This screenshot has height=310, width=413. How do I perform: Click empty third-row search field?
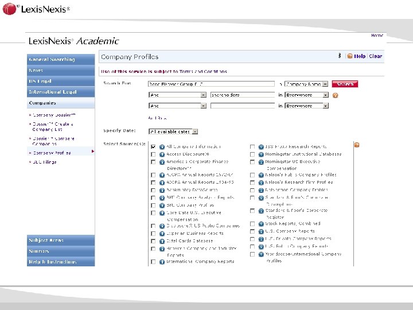[x=243, y=106]
